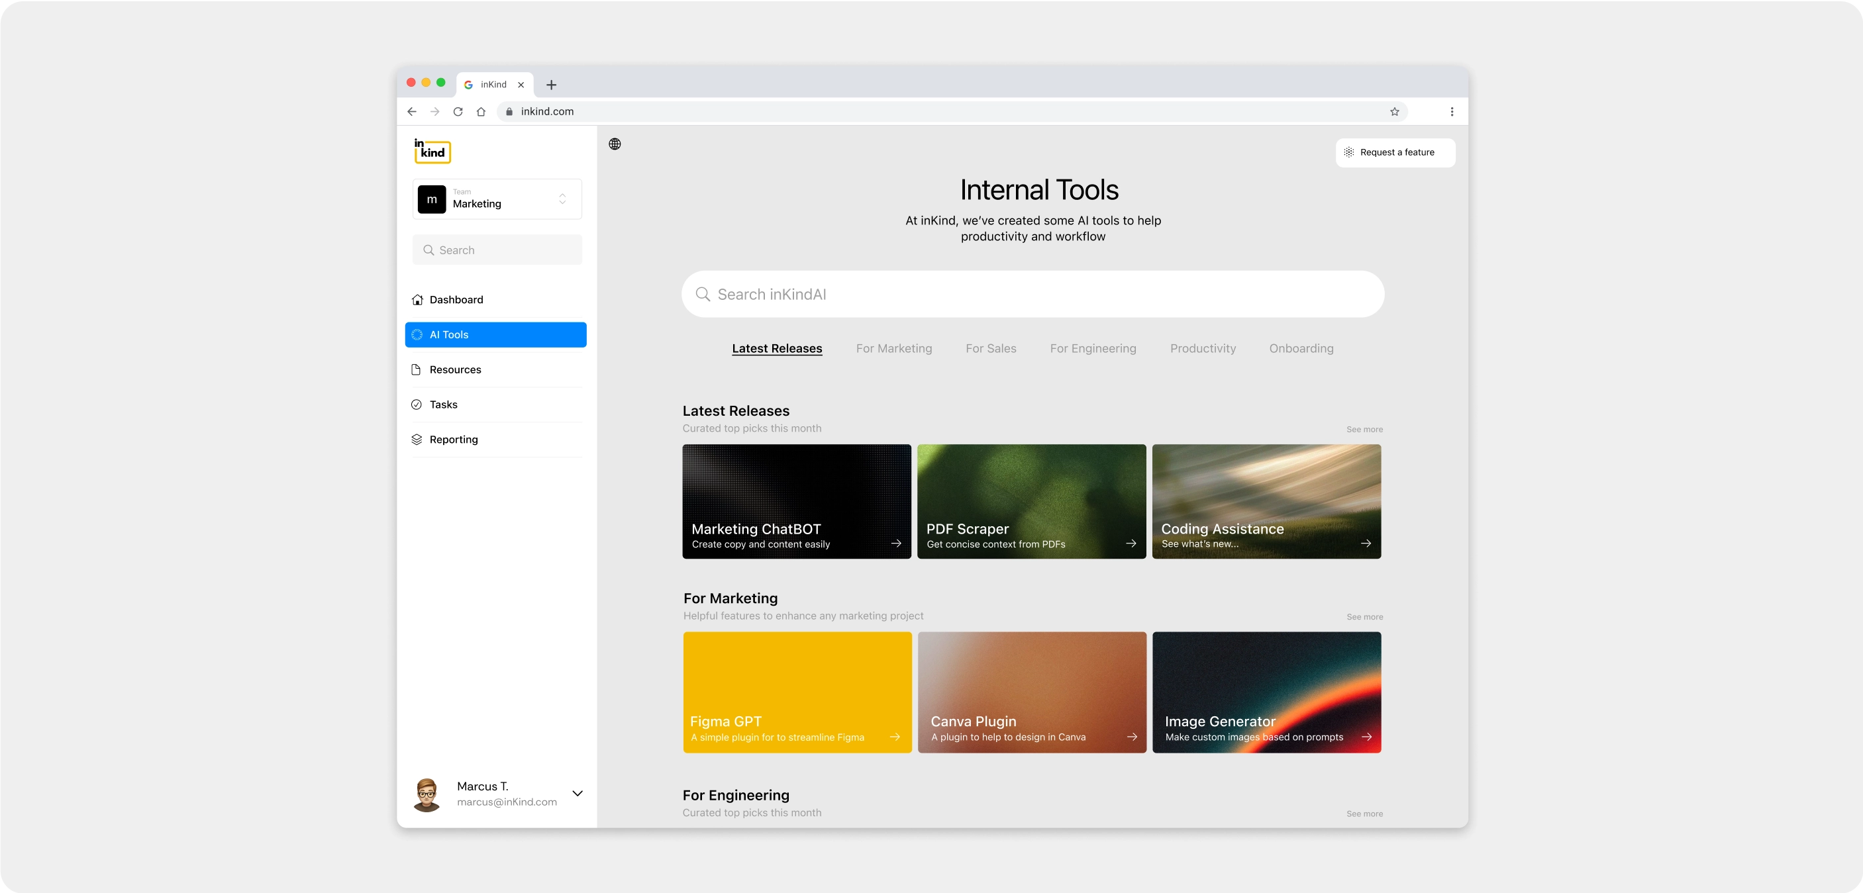Click 'Curated top picks this month' under Latest Releases
Viewport: 1863px width, 893px height.
click(752, 428)
